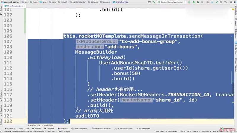Screen dimensions: 237x133
Task: Click the Git commit checkmark icon
Action: [217, 2]
